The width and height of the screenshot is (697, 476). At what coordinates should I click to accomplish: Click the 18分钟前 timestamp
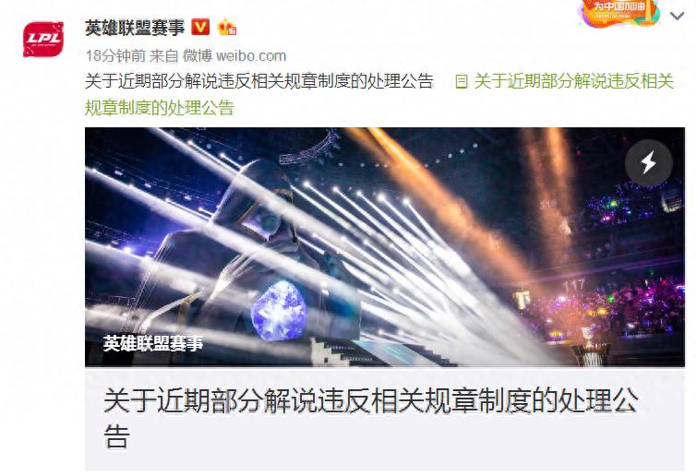coord(115,56)
